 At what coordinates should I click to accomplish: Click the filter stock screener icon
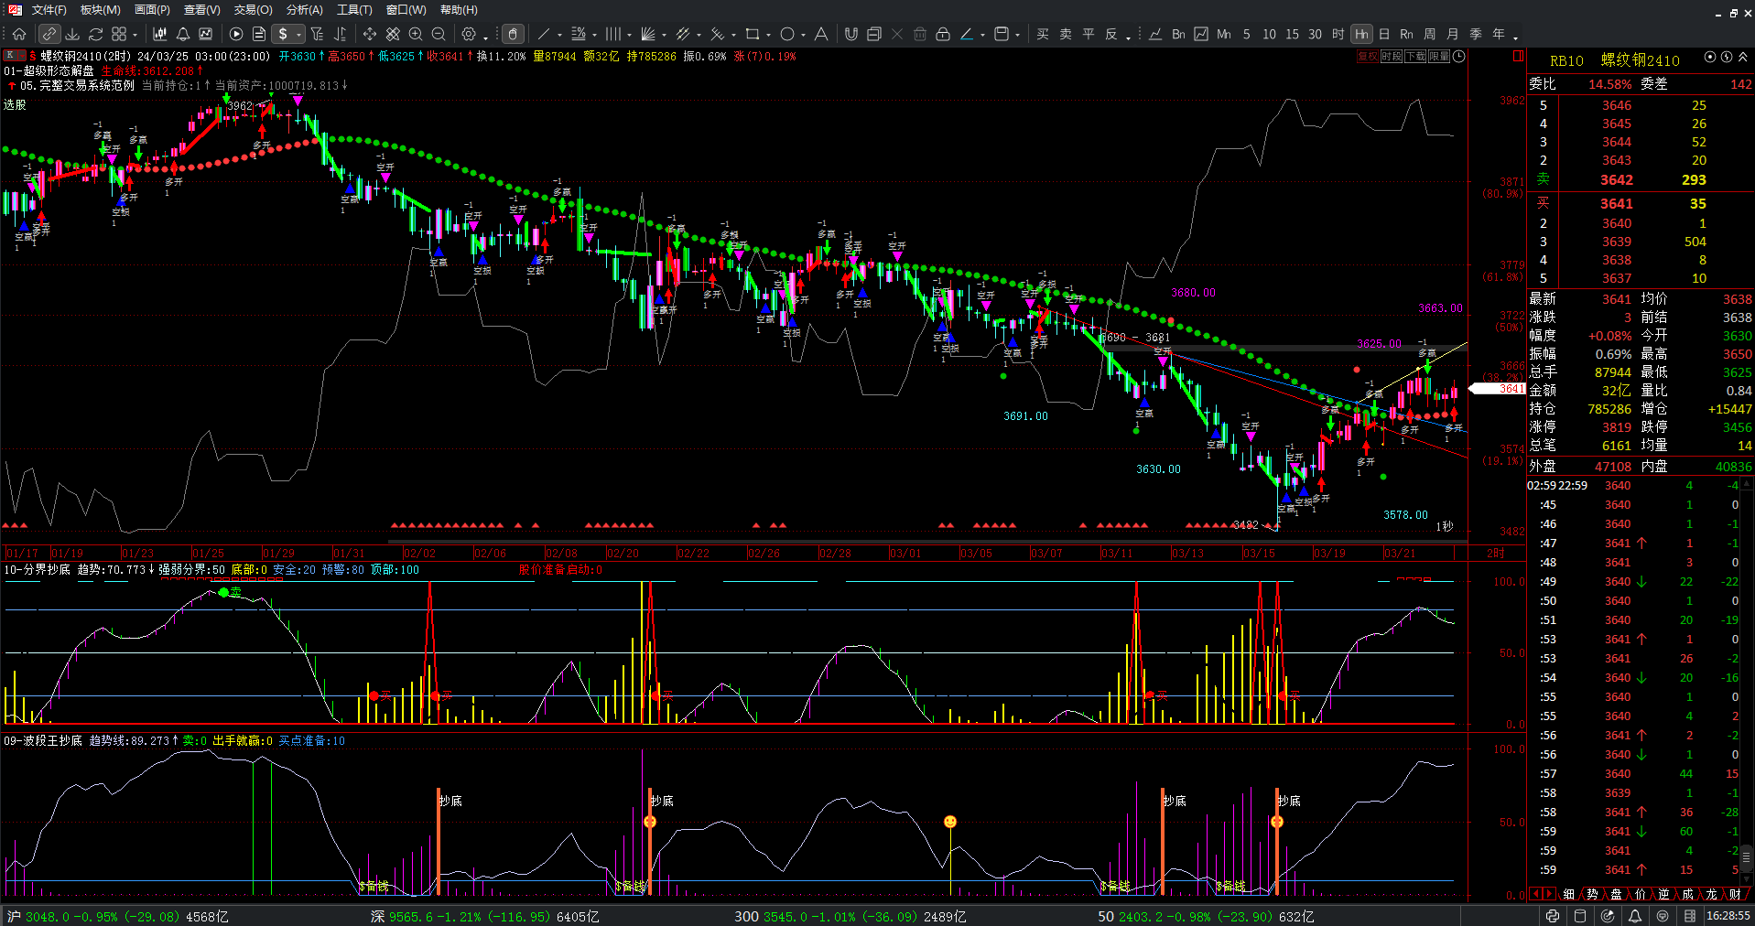[x=317, y=34]
